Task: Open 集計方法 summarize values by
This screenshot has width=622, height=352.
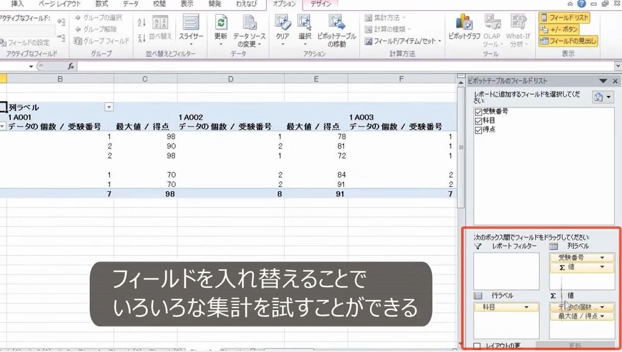Action: pyautogui.click(x=385, y=18)
